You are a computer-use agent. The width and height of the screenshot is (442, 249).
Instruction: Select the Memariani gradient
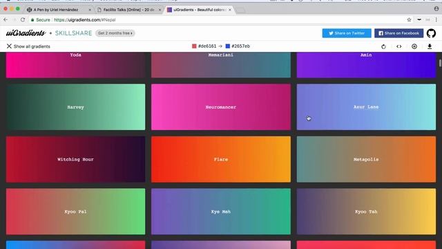pos(221,64)
